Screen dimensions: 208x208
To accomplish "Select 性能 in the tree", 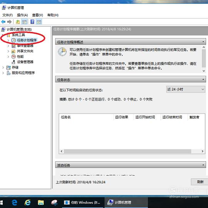I will click(20, 57).
